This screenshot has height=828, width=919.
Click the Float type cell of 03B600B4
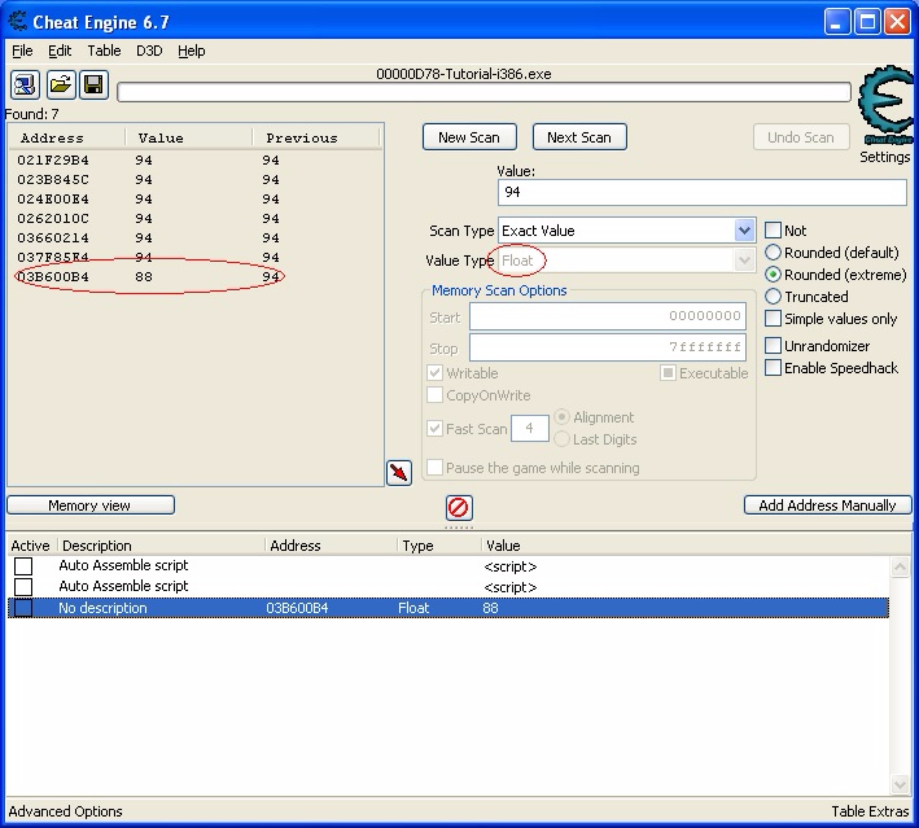tap(414, 608)
